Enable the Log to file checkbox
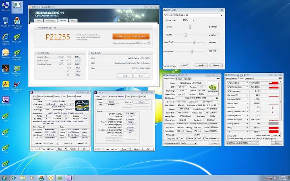The height and width of the screenshot is (181, 290). pyautogui.click(x=228, y=136)
